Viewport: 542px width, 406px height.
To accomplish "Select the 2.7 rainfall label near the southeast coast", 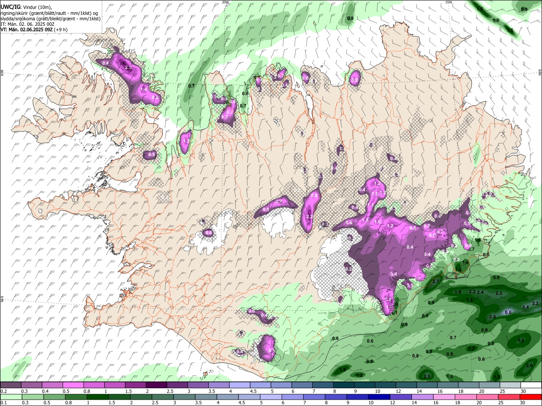I will click(435, 281).
